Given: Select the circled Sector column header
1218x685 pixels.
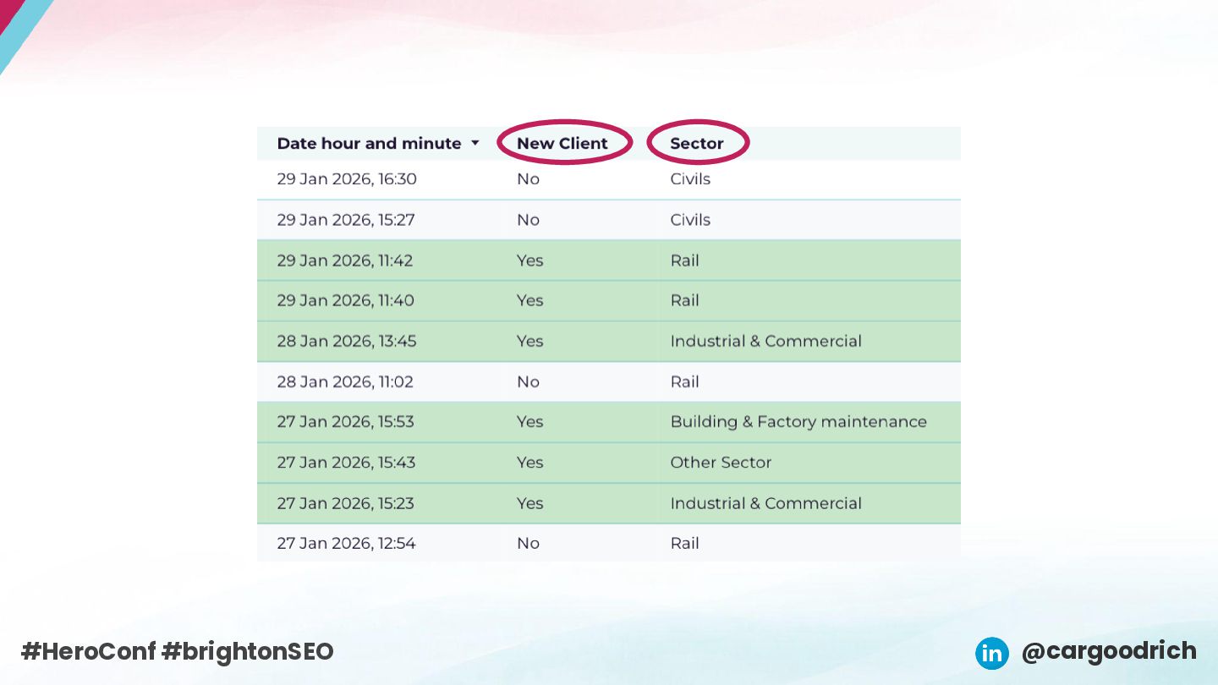Looking at the screenshot, I should click(697, 144).
